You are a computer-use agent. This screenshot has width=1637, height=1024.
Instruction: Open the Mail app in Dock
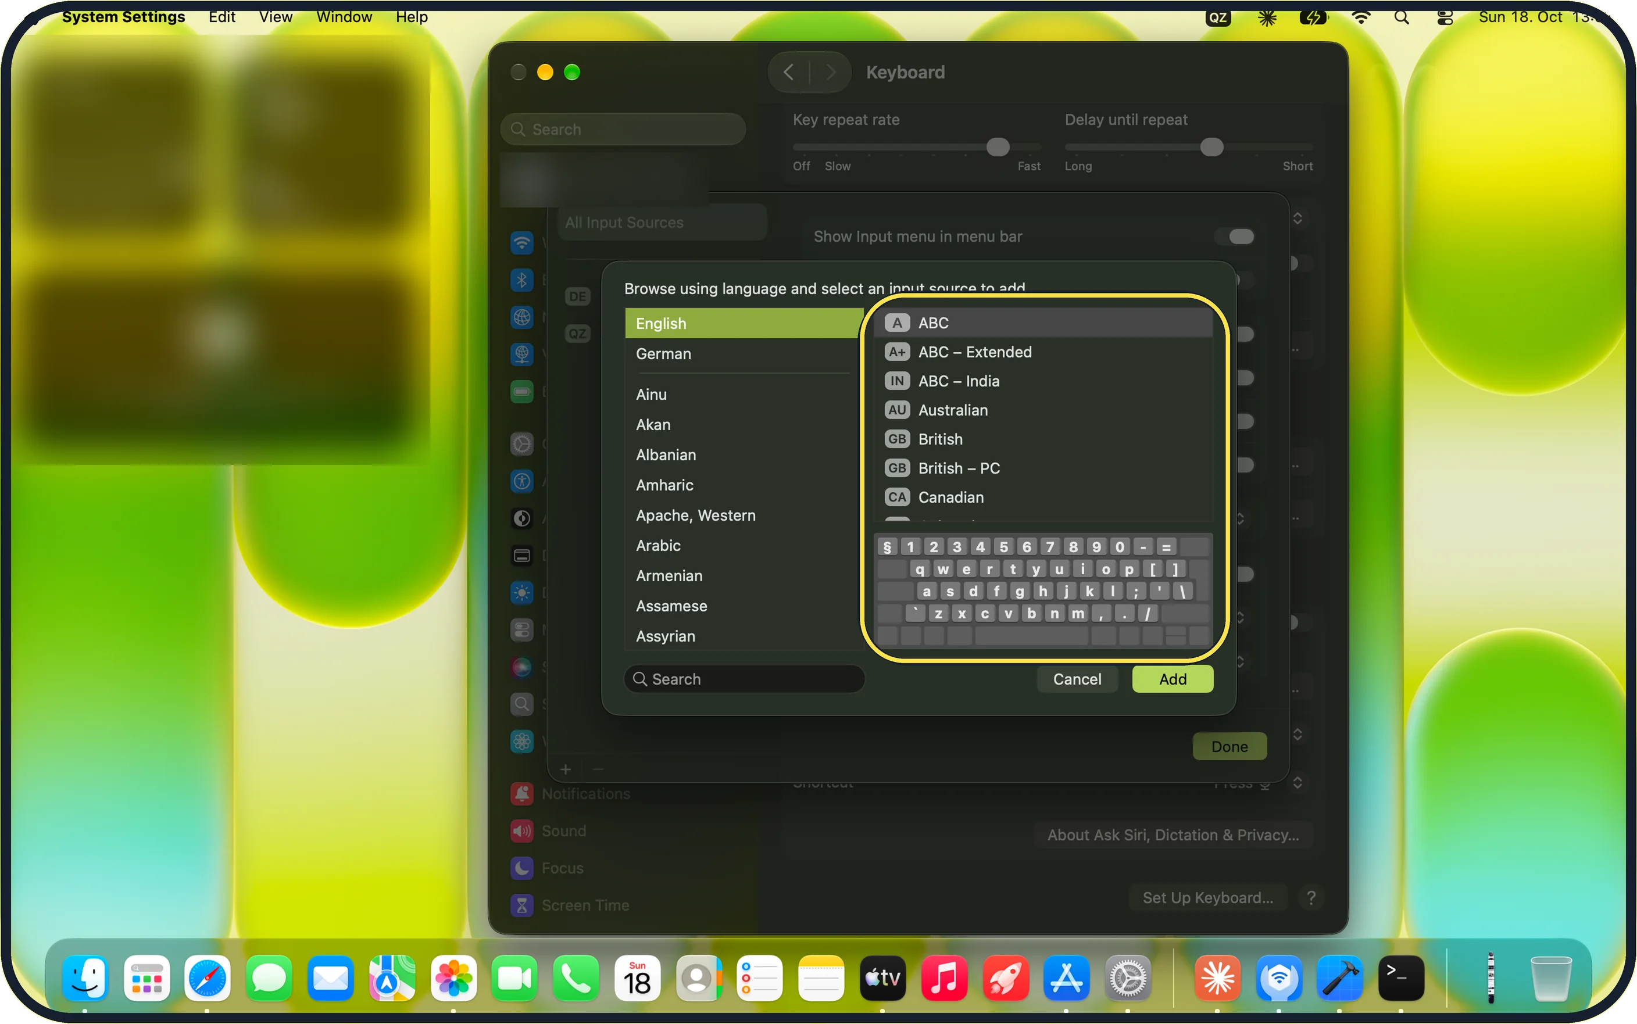pos(331,978)
